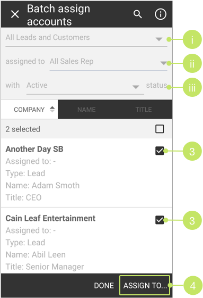
Task: Click the green callout marker iii
Action: (192, 87)
